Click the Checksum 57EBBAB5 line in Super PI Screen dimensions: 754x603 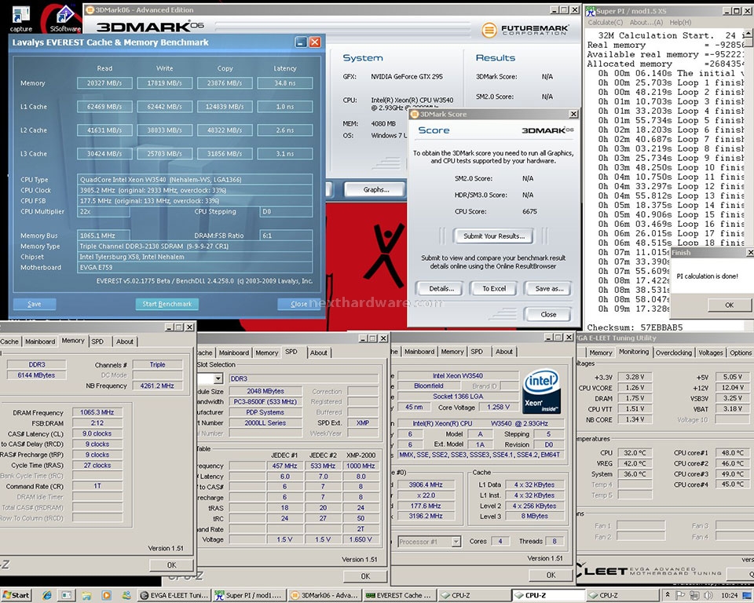click(x=635, y=327)
